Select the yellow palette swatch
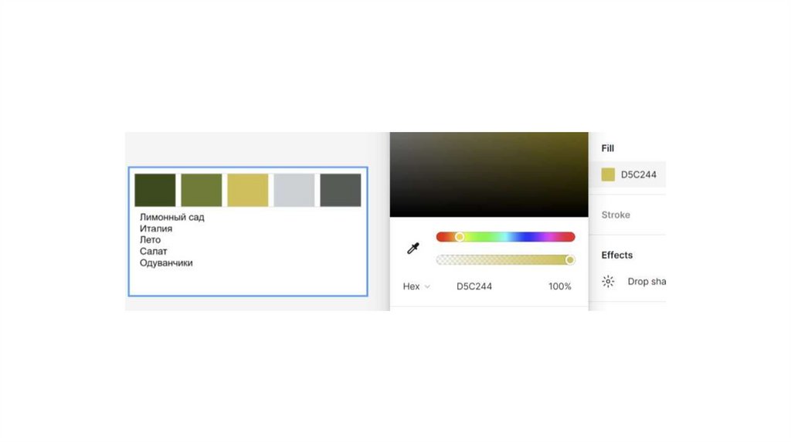The height and width of the screenshot is (443, 791). tap(248, 190)
